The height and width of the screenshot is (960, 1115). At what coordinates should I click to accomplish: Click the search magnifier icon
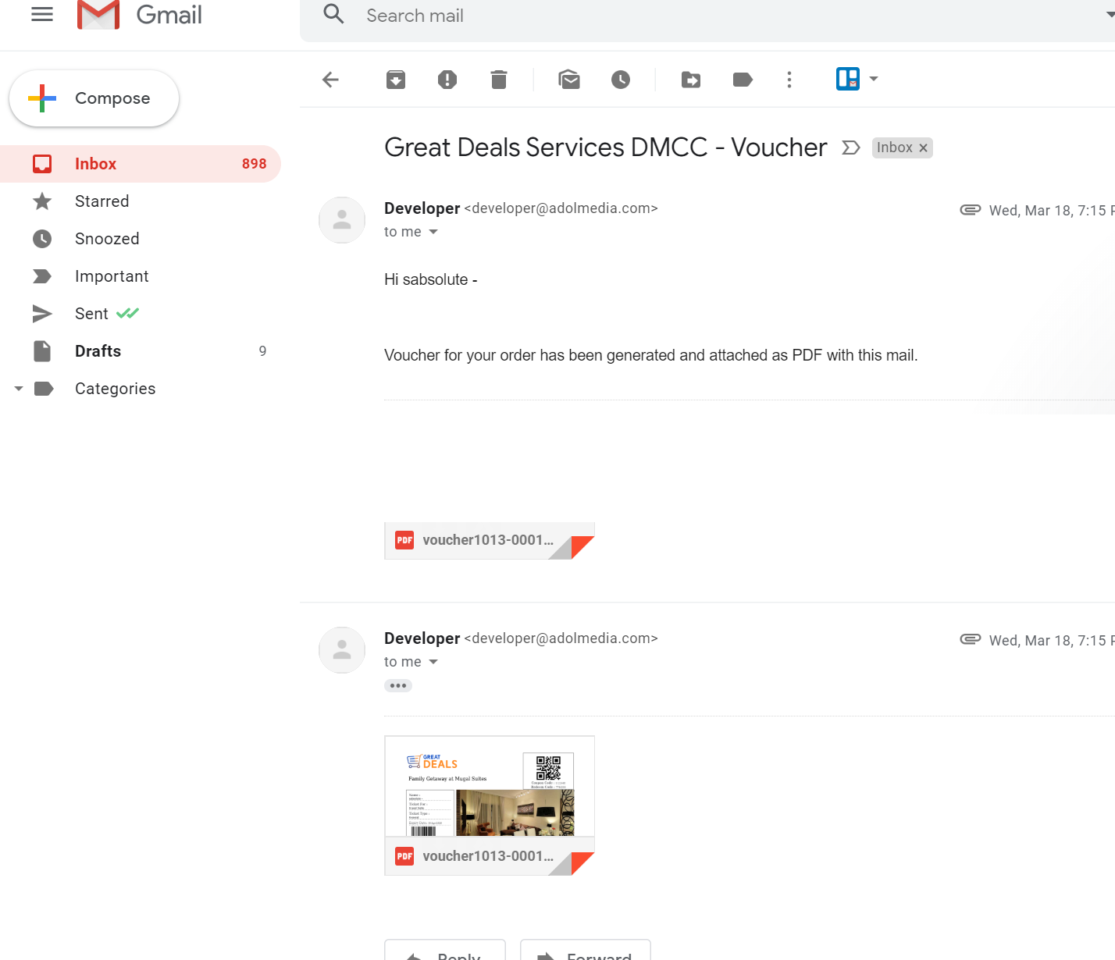pyautogui.click(x=334, y=14)
